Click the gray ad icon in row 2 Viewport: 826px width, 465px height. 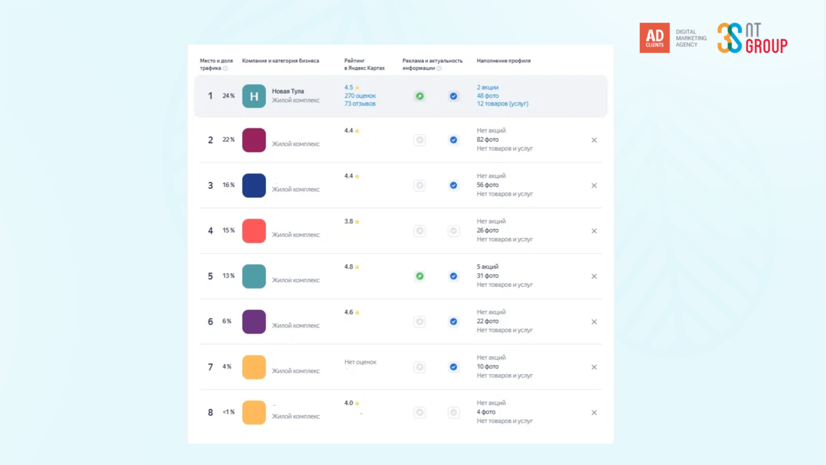(419, 140)
